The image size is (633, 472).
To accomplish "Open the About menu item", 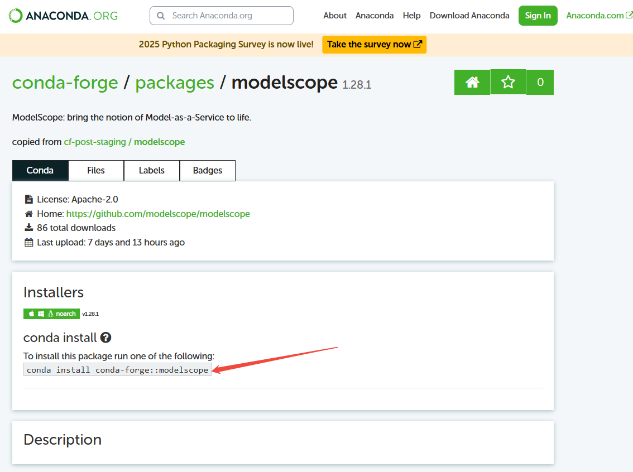I will 334,16.
